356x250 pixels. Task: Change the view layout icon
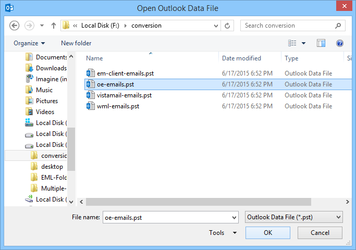[x=292, y=43]
